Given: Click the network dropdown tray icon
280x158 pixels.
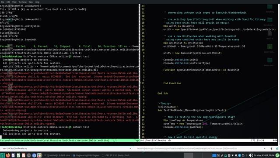Looking at the screenshot, I should click(232, 155).
